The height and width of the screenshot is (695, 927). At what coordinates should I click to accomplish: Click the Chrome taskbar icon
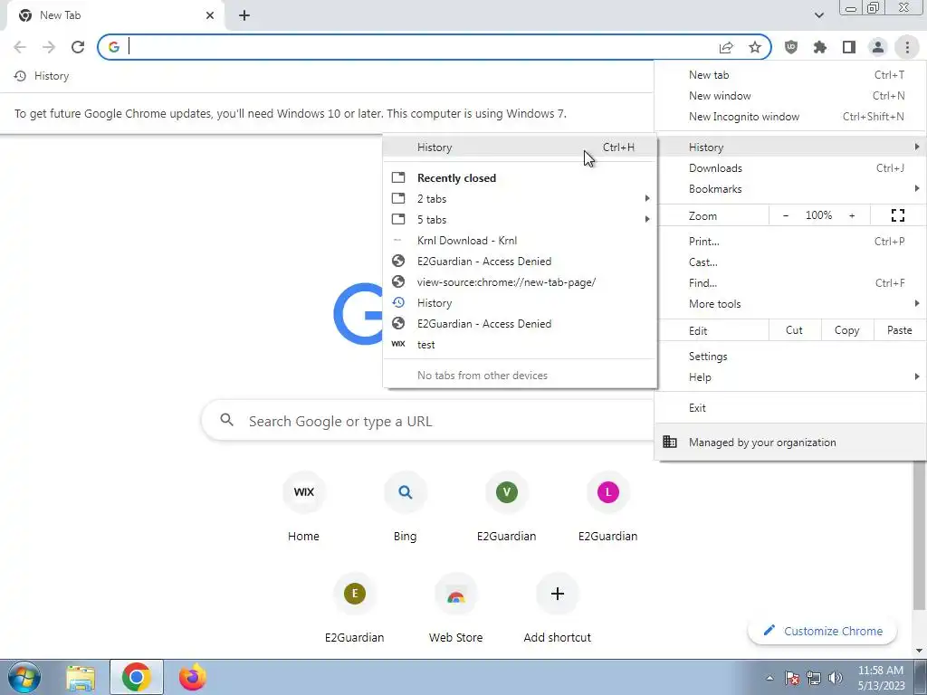(x=137, y=678)
